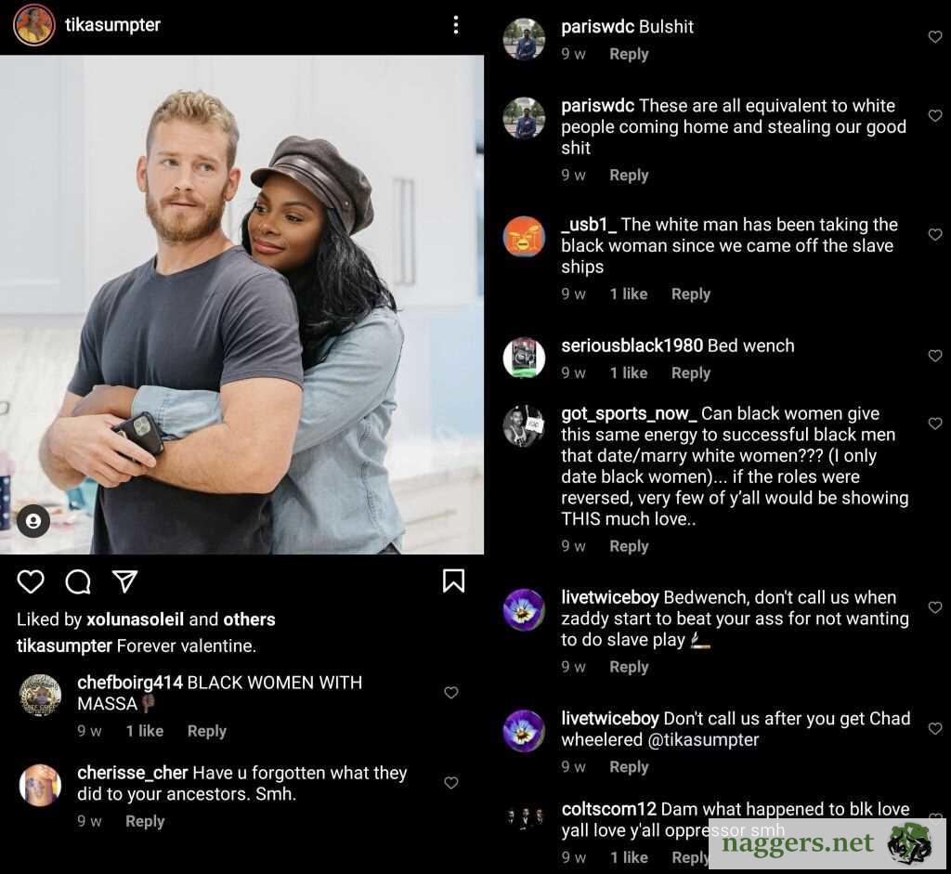Save post with bookmark icon
Screen dimensions: 951x874
(453, 580)
